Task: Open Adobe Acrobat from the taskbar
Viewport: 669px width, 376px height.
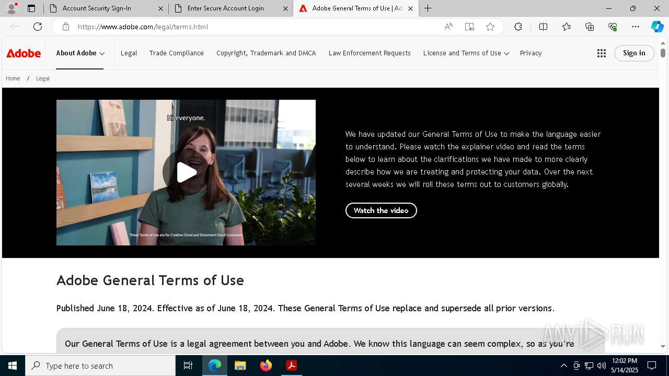Action: [x=292, y=366]
